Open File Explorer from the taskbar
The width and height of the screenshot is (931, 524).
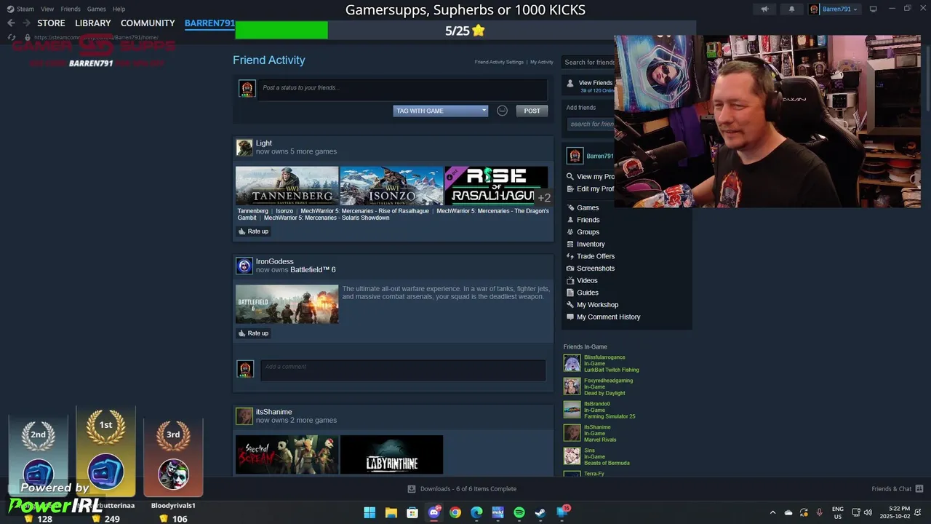pyautogui.click(x=391, y=512)
